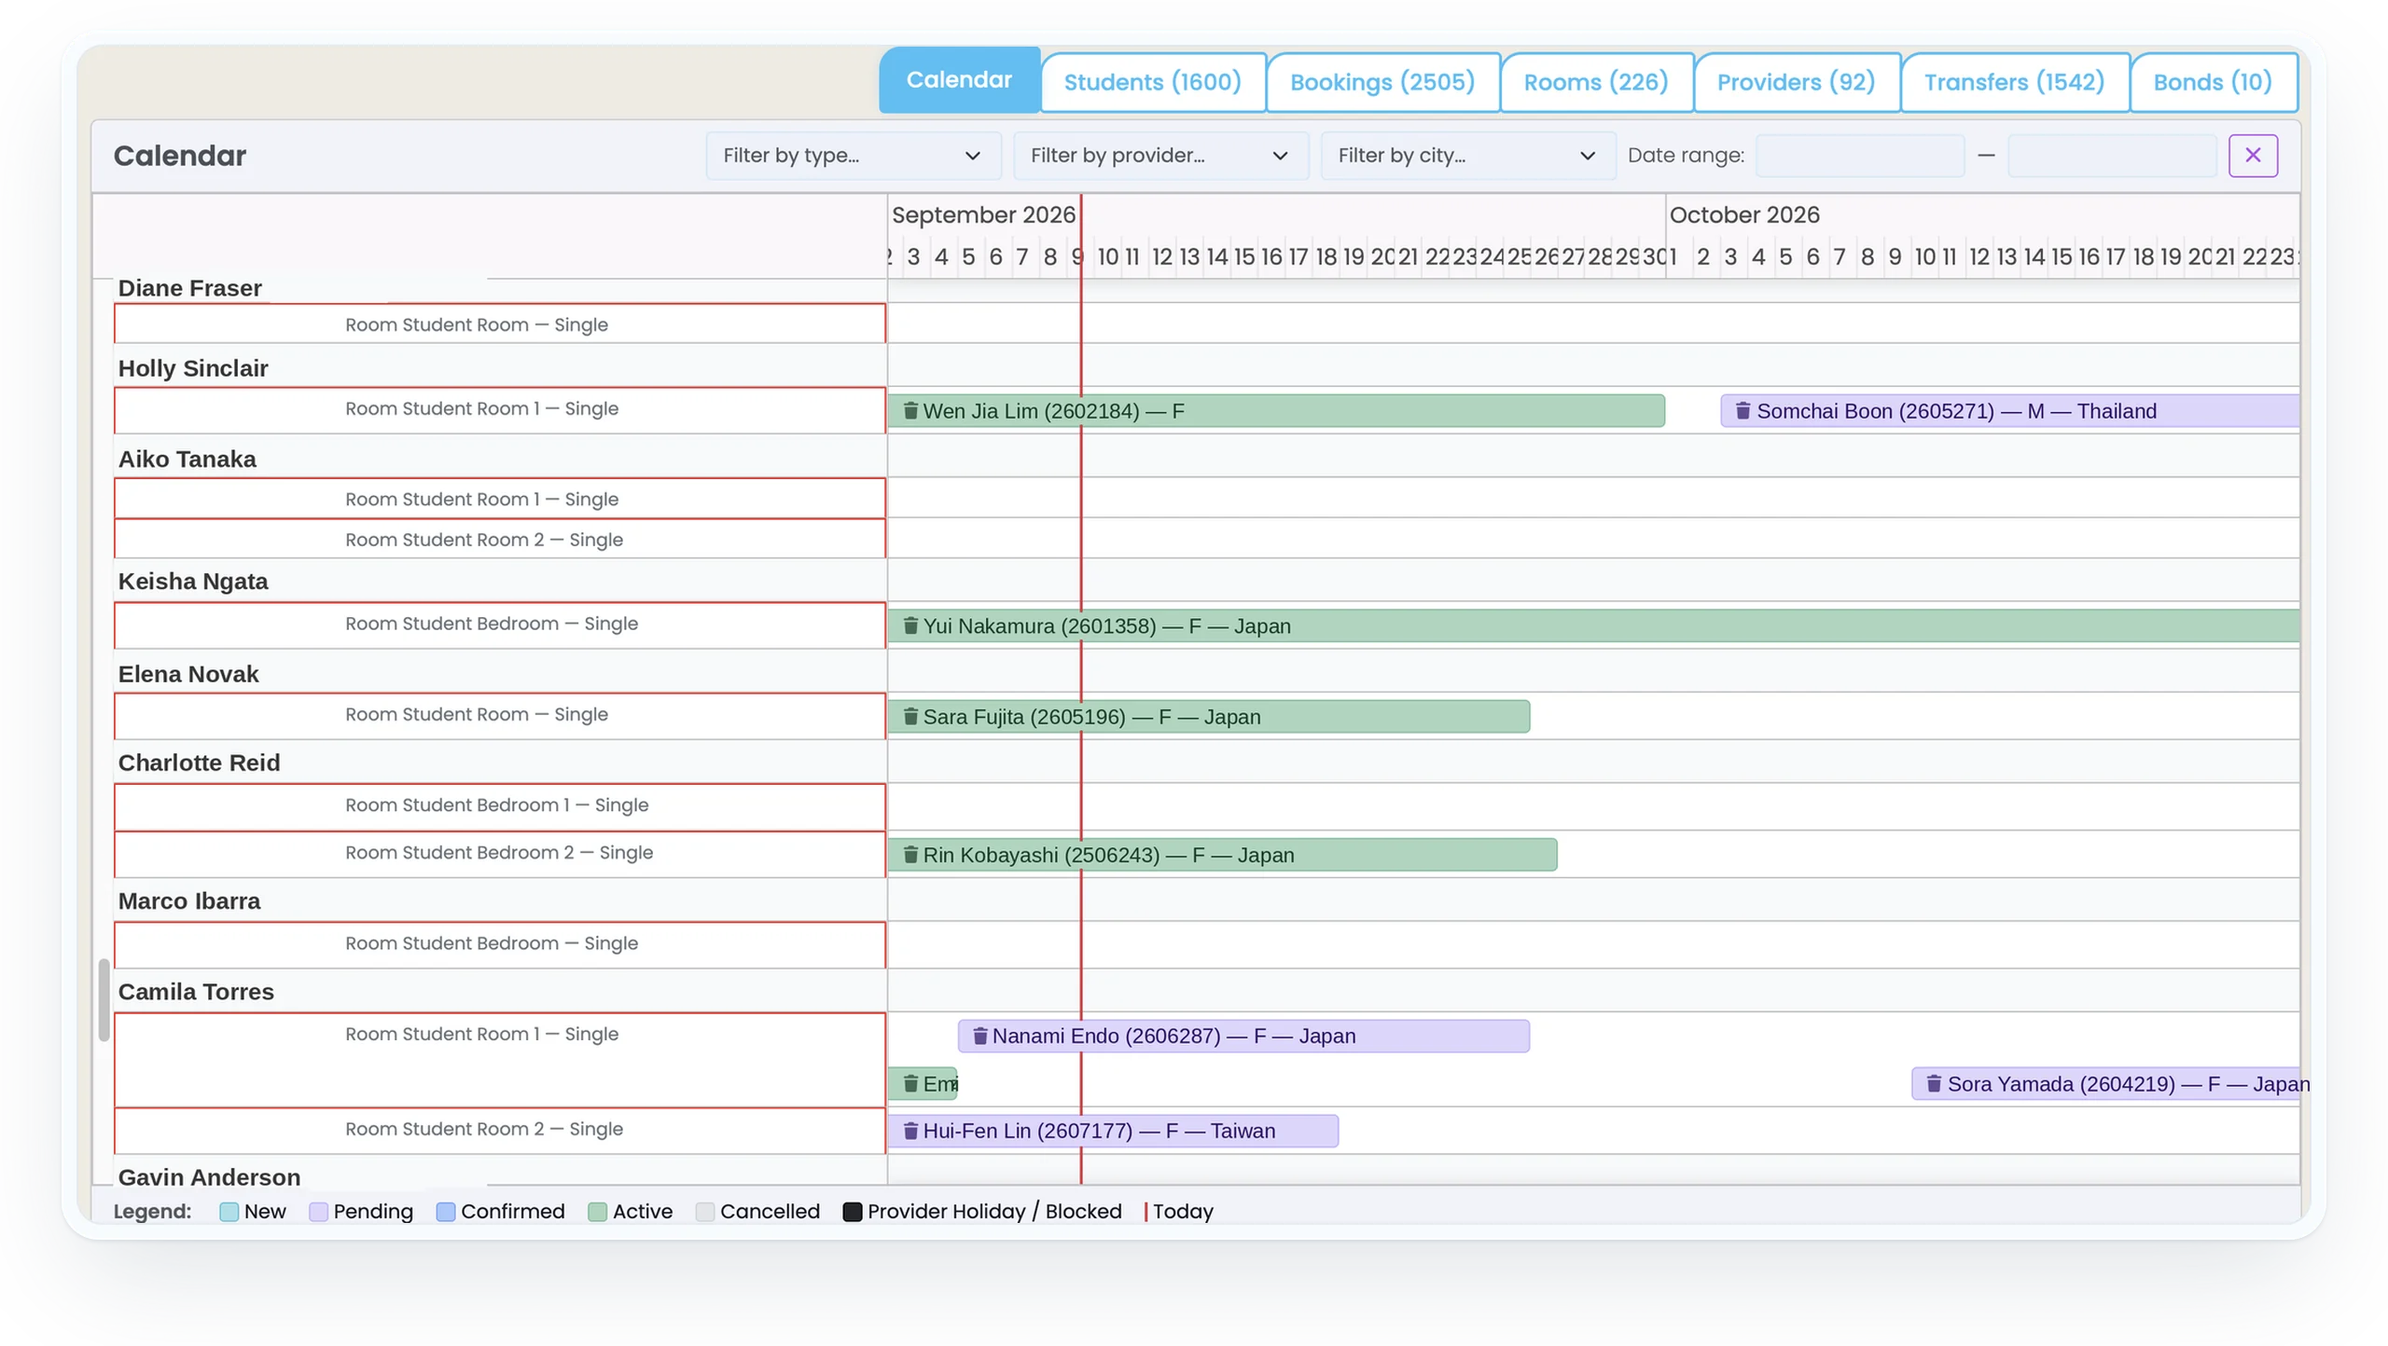Image resolution: width=2388 pixels, height=1346 pixels.
Task: Click the Confirmed status legend swatch
Action: [x=445, y=1211]
